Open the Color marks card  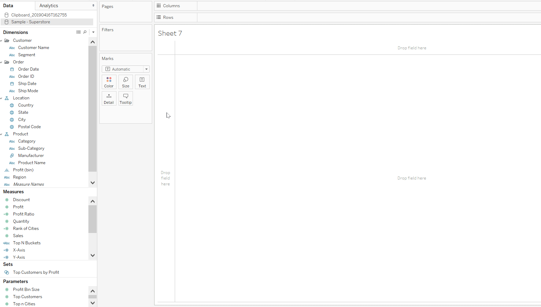click(x=109, y=82)
